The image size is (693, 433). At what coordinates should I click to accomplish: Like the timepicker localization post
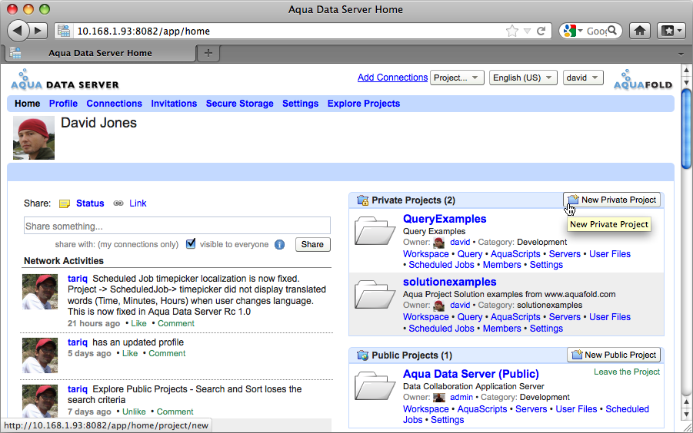tap(138, 323)
